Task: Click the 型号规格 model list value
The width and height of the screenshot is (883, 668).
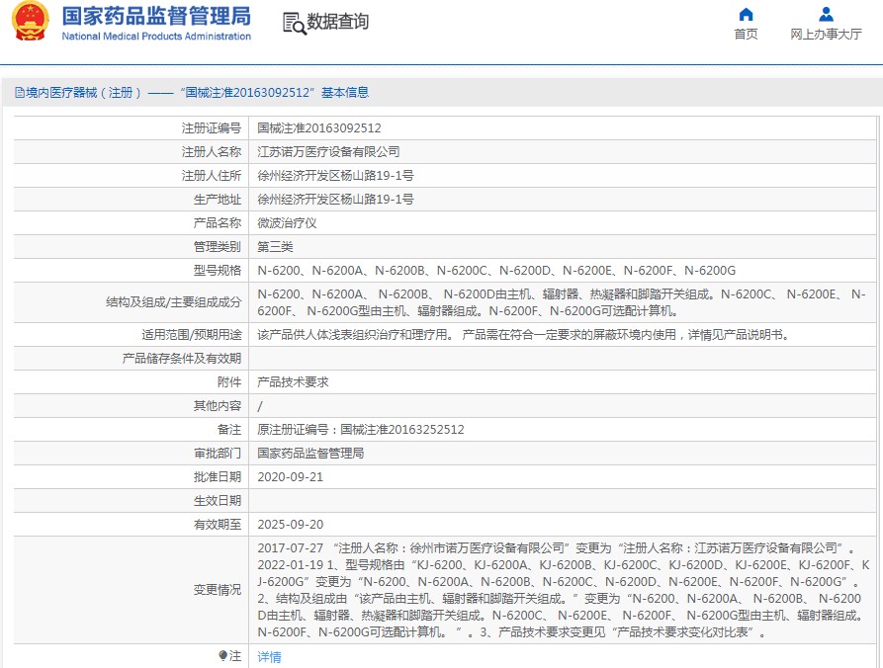Action: 496,271
